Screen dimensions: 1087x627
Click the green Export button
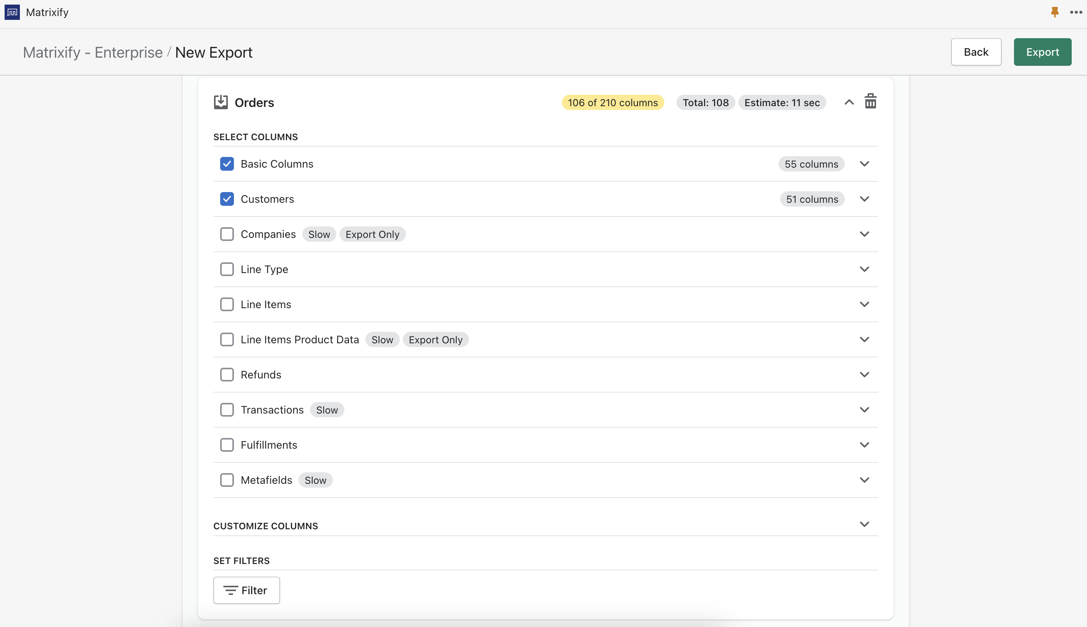(1042, 52)
